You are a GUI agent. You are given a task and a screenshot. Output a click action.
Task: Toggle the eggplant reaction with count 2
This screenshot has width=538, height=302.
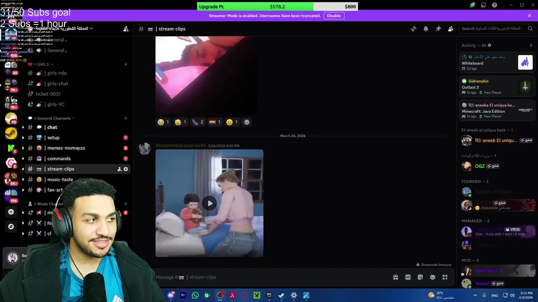pos(198,122)
